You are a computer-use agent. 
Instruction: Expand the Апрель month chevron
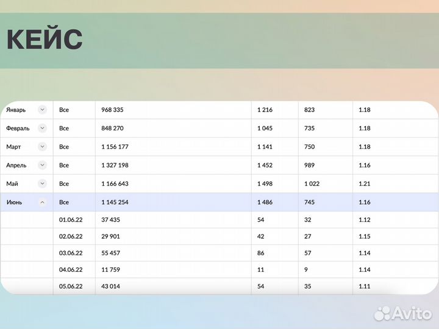42,165
